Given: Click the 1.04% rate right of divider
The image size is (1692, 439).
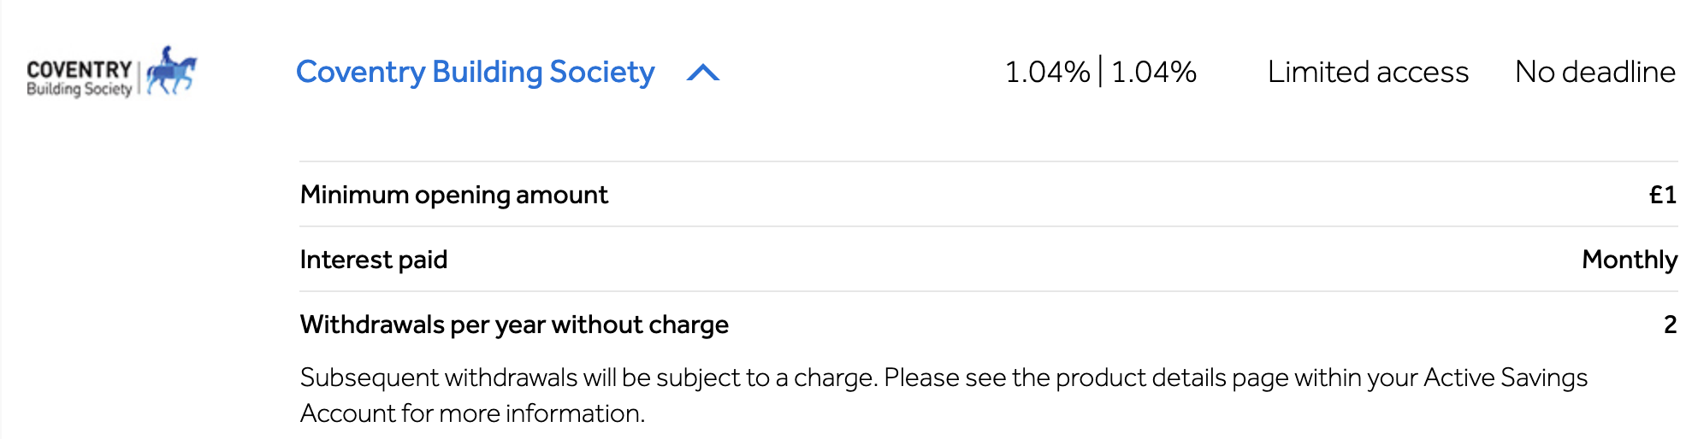Looking at the screenshot, I should click(1153, 73).
